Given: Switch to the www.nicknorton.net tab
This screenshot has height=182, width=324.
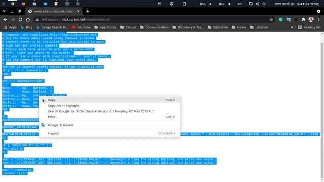Looking at the screenshot, I should pyautogui.click(x=54, y=11).
